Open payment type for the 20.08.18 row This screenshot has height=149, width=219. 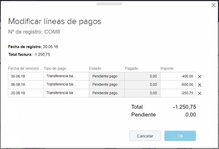pos(66,93)
